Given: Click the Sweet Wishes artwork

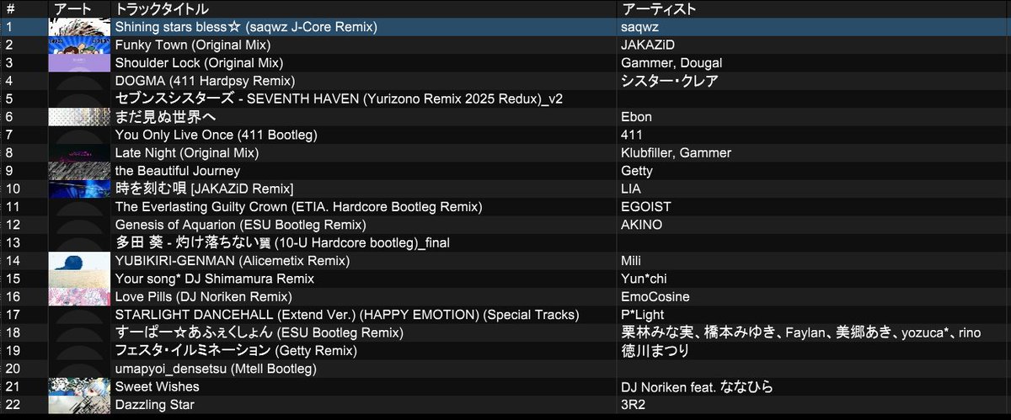Looking at the screenshot, I should [79, 386].
